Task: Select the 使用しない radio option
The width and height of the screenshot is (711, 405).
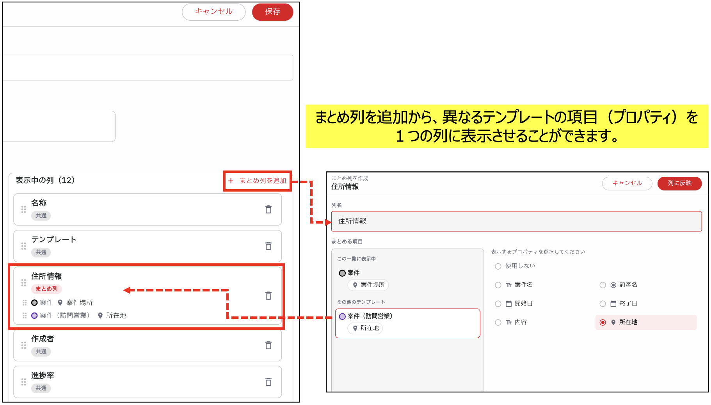Action: pyautogui.click(x=498, y=266)
